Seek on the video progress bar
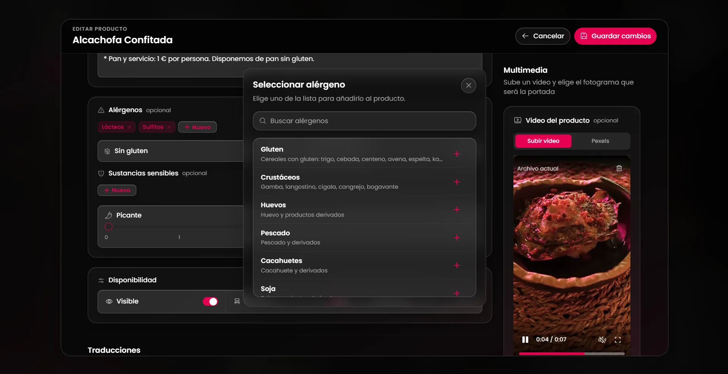 pos(572,354)
